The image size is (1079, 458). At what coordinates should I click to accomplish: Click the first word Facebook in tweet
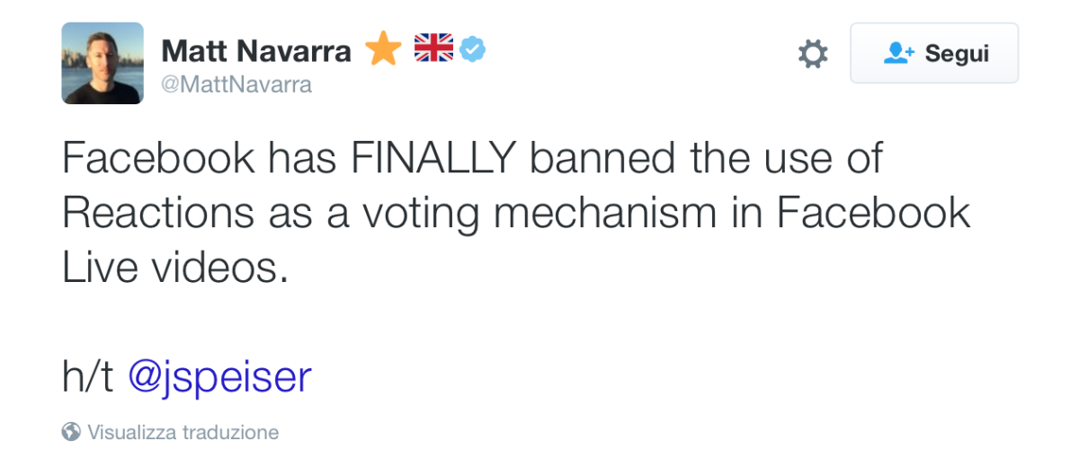click(x=158, y=160)
